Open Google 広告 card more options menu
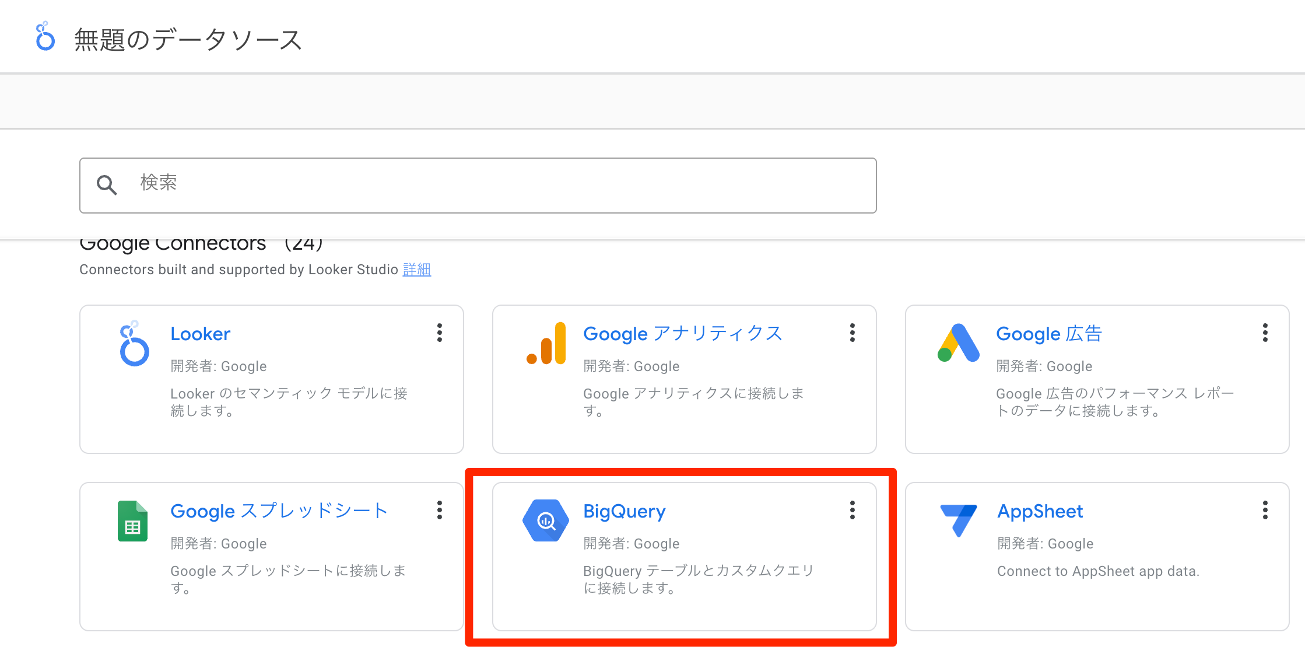Image resolution: width=1305 pixels, height=671 pixels. [x=1265, y=333]
